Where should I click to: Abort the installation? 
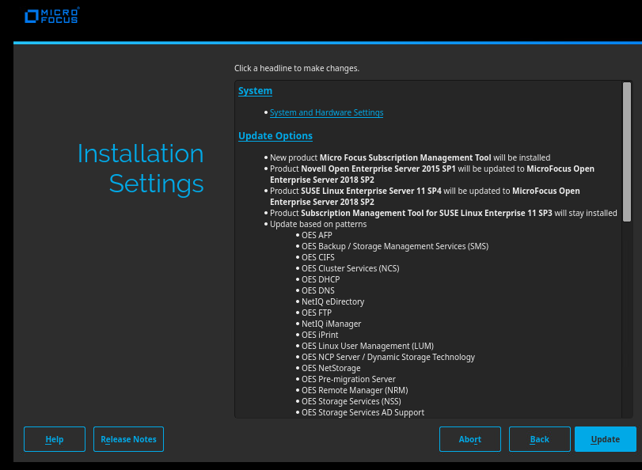tap(469, 439)
